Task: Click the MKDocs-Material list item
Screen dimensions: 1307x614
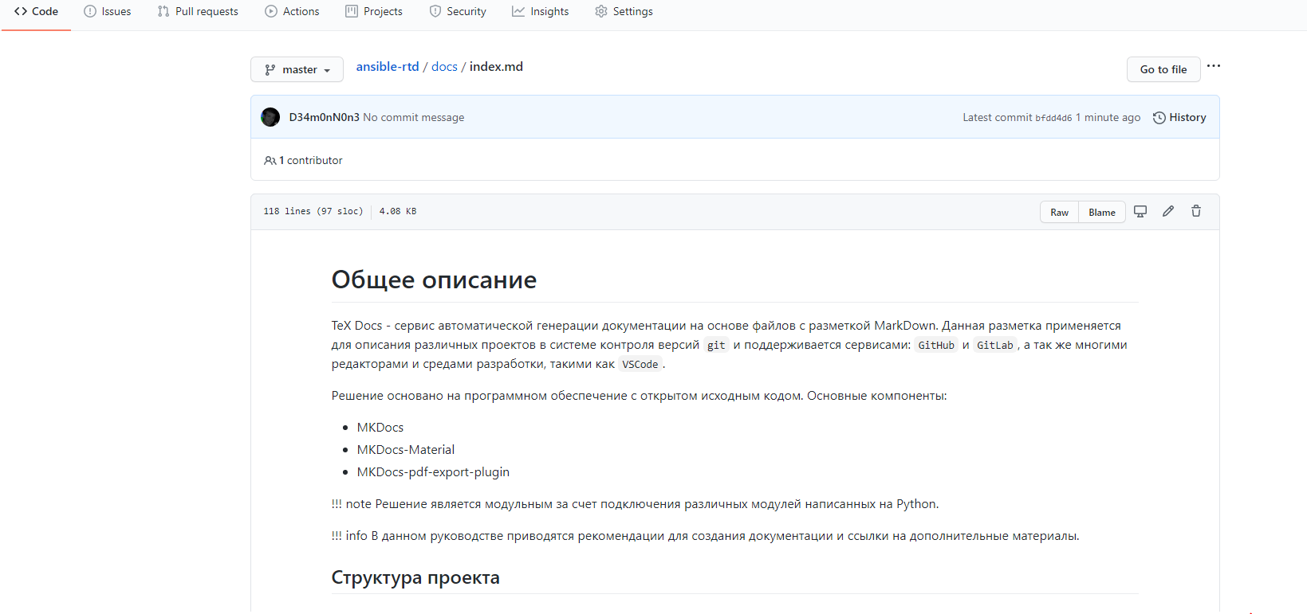Action: 406,450
